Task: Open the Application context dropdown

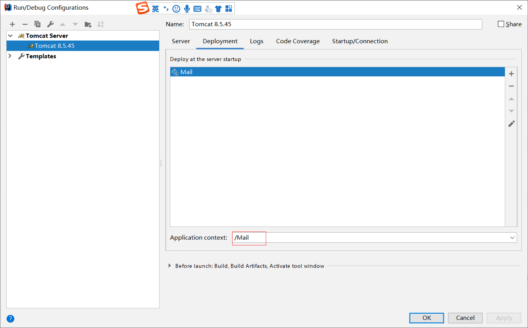Action: click(x=512, y=238)
